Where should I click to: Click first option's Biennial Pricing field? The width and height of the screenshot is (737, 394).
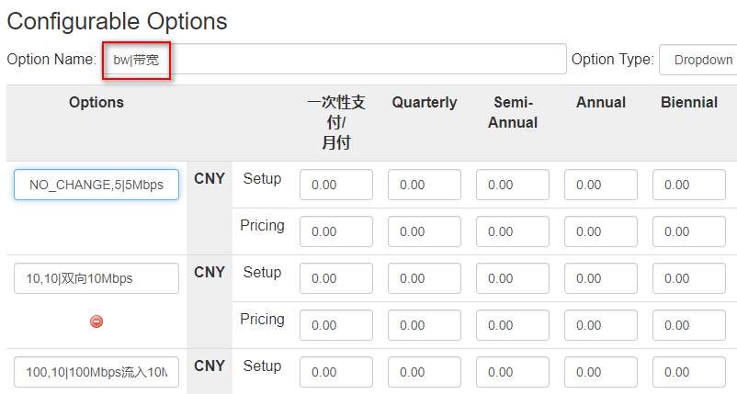[x=689, y=231]
